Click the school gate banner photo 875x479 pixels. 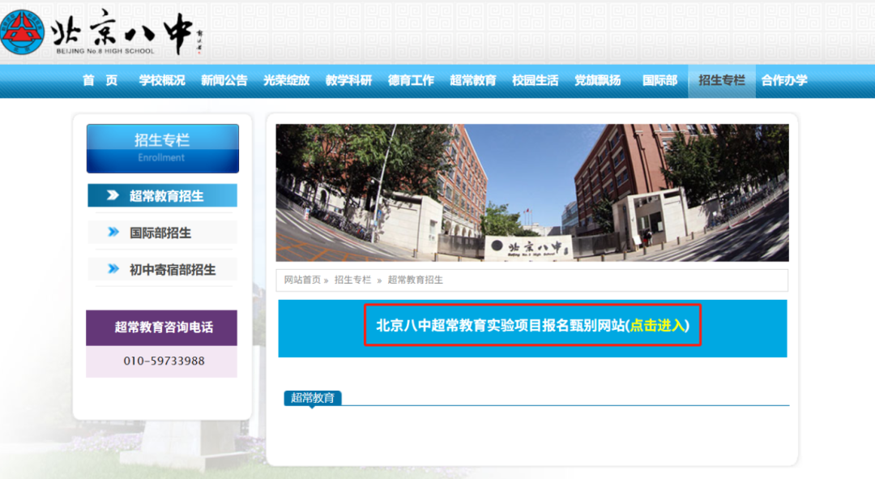(x=532, y=193)
